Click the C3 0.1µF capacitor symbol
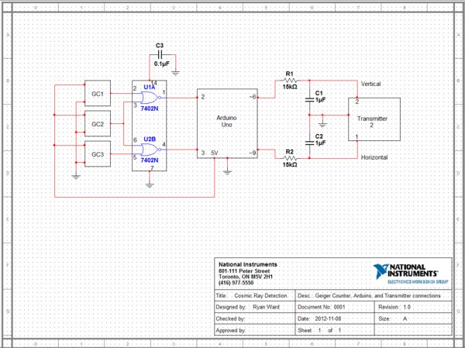This screenshot has width=465, height=348. (160, 54)
